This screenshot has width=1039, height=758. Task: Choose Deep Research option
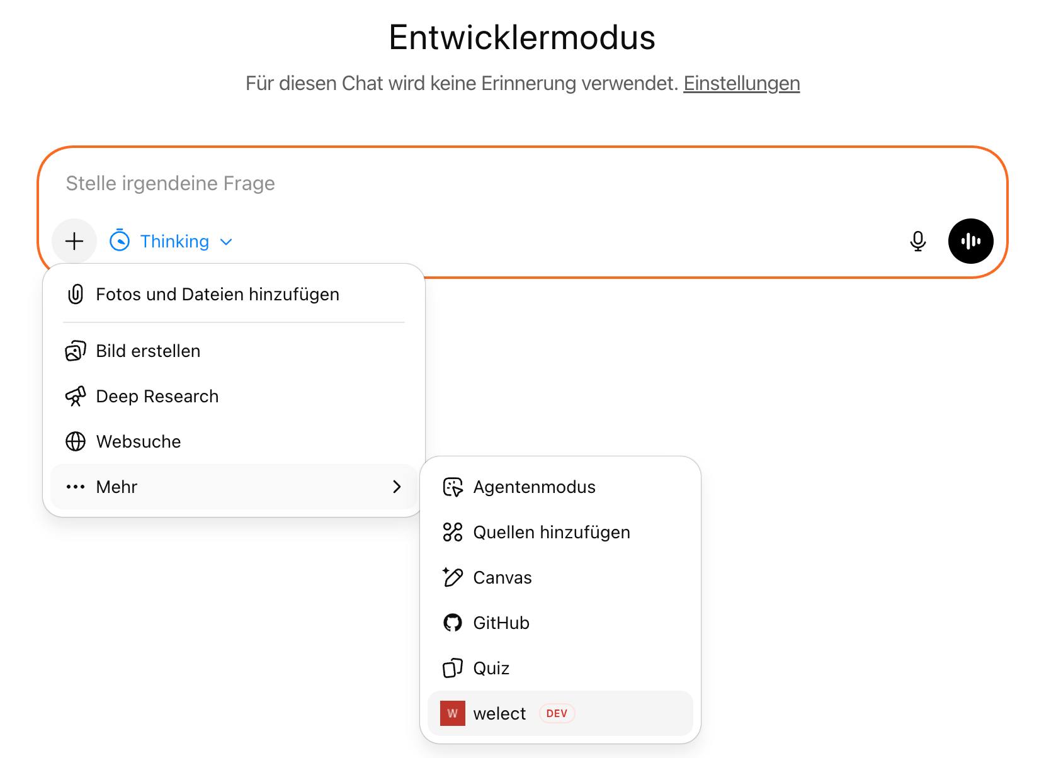pos(157,396)
